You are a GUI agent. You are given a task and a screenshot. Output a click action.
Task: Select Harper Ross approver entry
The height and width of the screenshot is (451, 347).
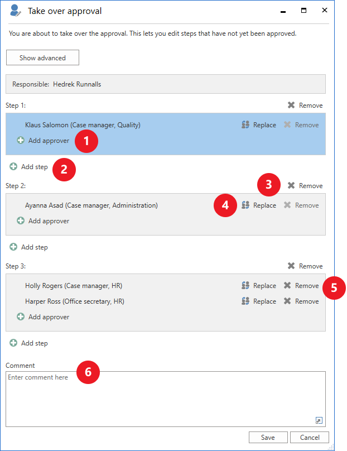coord(75,301)
